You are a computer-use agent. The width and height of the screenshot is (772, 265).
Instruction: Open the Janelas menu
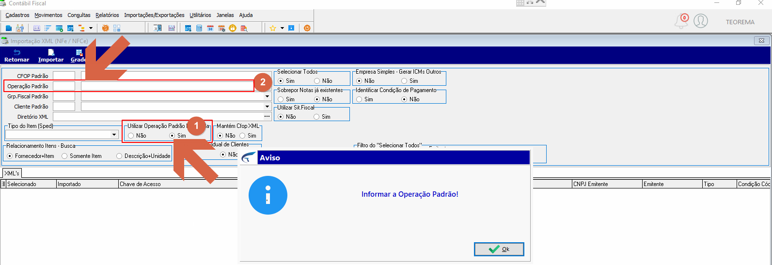[225, 15]
